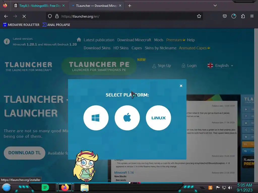The image size is (258, 193).
Task: Open the Minecraft 1.16 changelog link
Action: click(124, 172)
